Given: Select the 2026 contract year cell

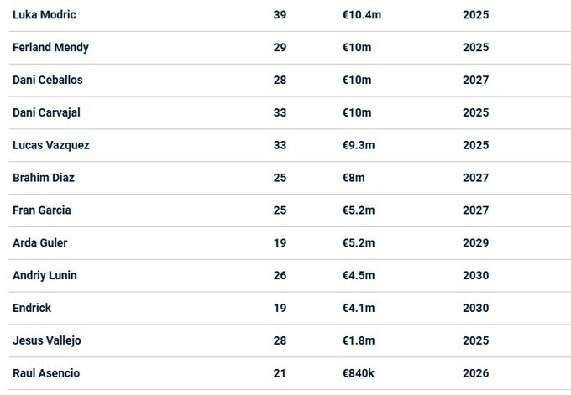Looking at the screenshot, I should 475,373.
